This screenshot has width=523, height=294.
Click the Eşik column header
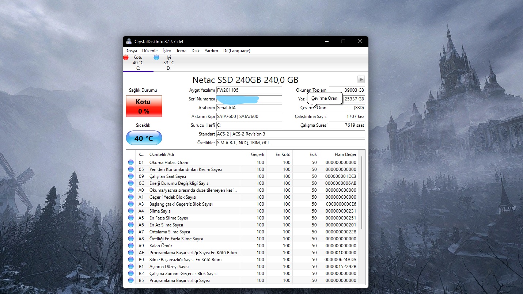click(x=306, y=154)
